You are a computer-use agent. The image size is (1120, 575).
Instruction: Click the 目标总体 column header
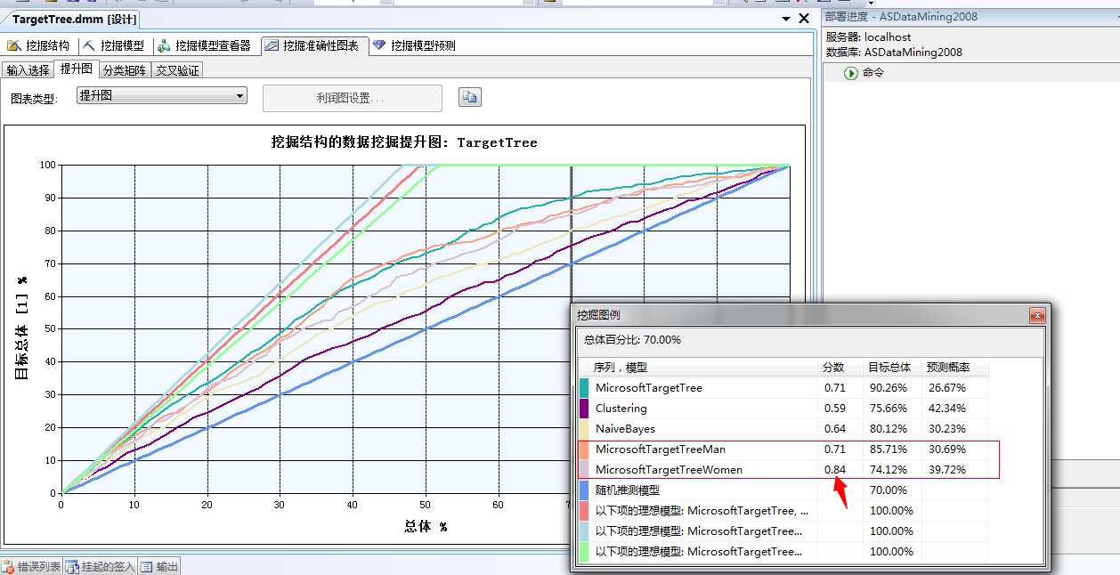tap(893, 368)
